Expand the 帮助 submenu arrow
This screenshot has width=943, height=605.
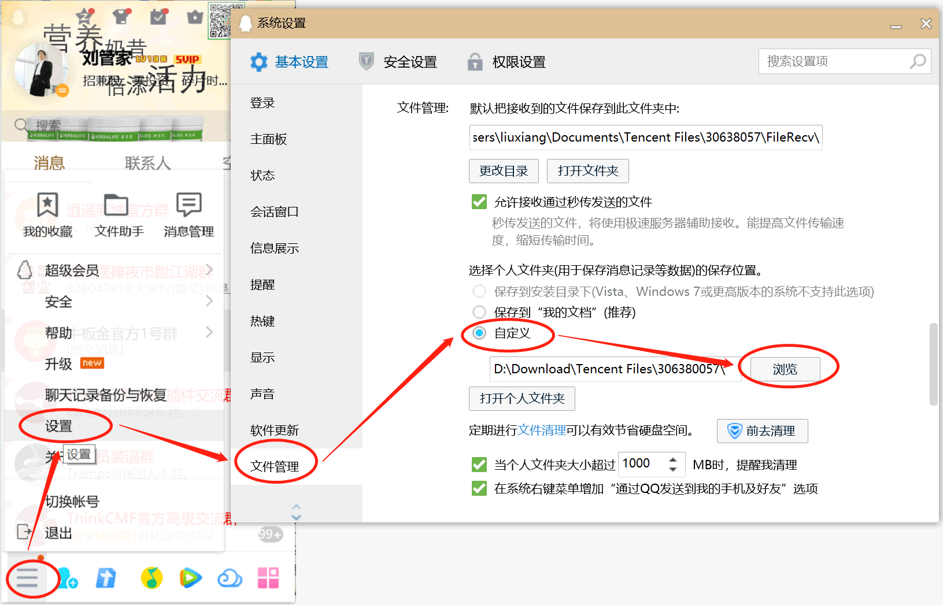click(209, 332)
